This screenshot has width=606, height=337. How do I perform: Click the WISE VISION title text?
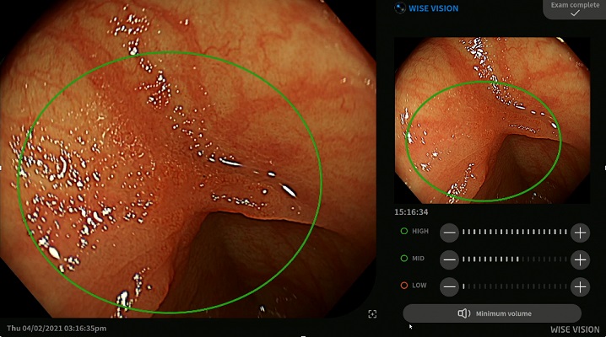click(433, 8)
